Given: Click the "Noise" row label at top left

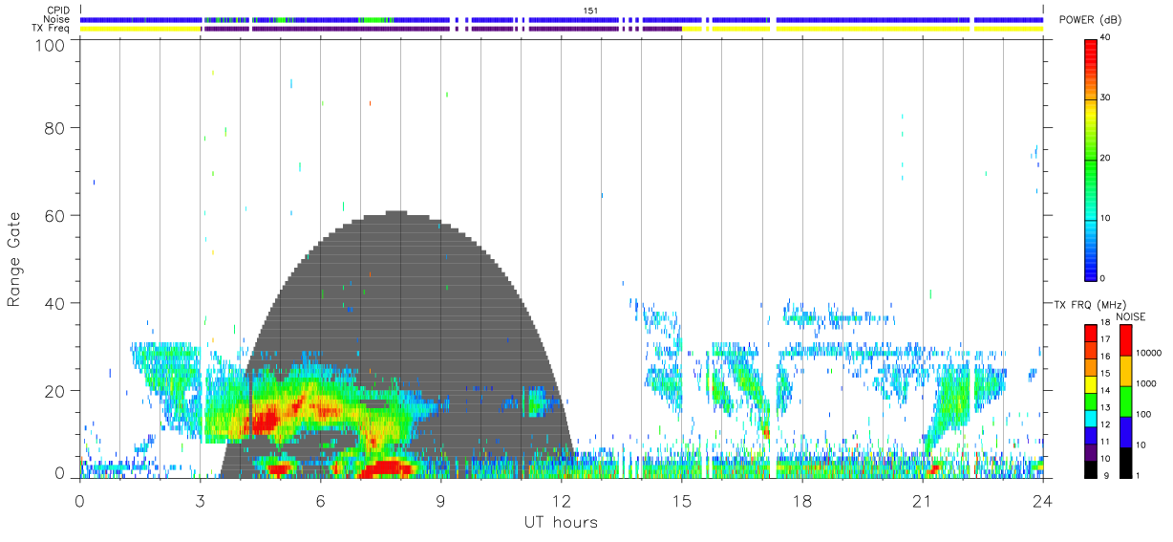Looking at the screenshot, I should tap(56, 19).
